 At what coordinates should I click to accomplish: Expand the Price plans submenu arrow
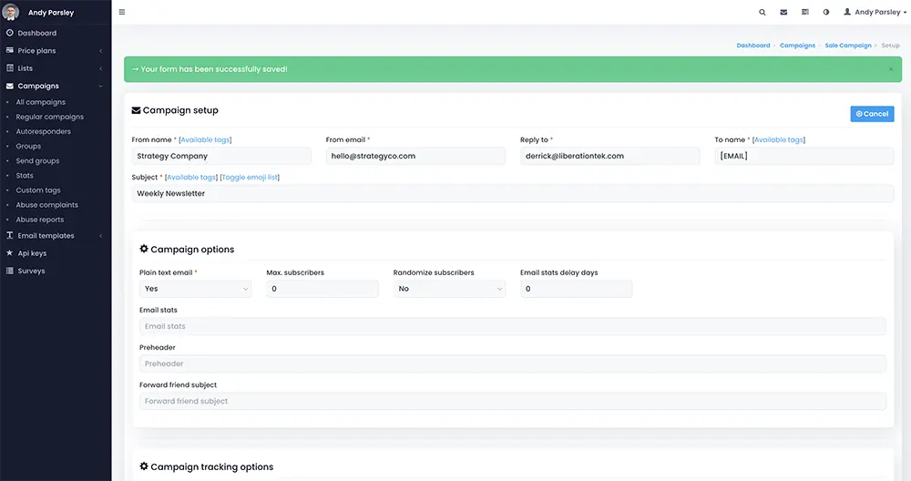tap(100, 51)
